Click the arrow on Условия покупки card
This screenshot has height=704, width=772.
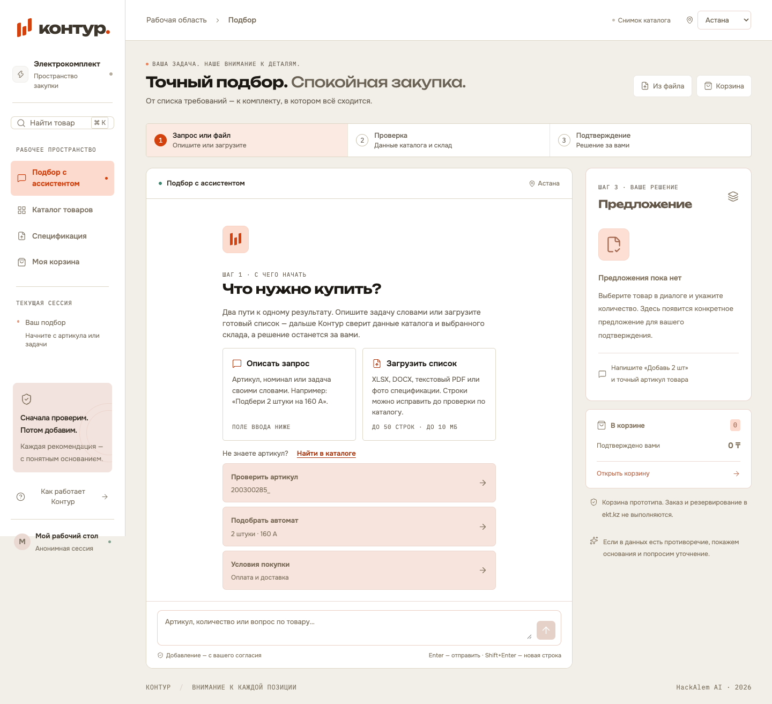(x=482, y=570)
